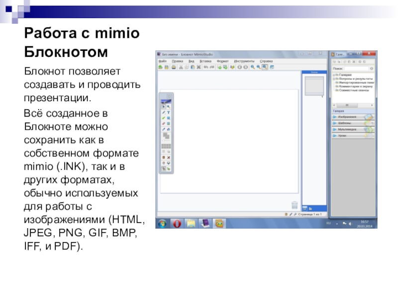The image size is (398, 299).
Task: Select the Text T tool in toolbox
Action: [169, 113]
